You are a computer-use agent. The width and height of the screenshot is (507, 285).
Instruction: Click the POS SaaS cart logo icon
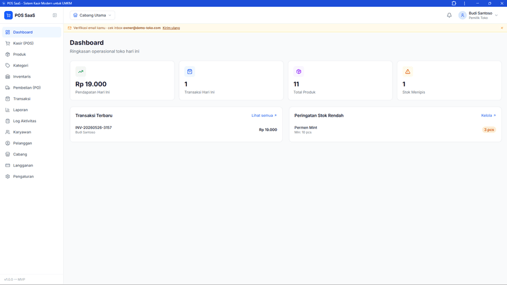point(9,15)
